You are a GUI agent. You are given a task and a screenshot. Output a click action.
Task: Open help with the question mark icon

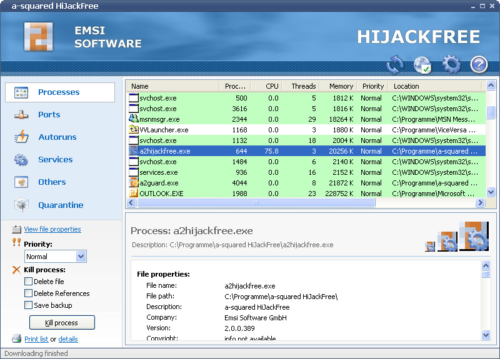[x=479, y=64]
